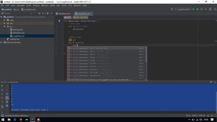Open the Navigate menu

coord(21,5)
